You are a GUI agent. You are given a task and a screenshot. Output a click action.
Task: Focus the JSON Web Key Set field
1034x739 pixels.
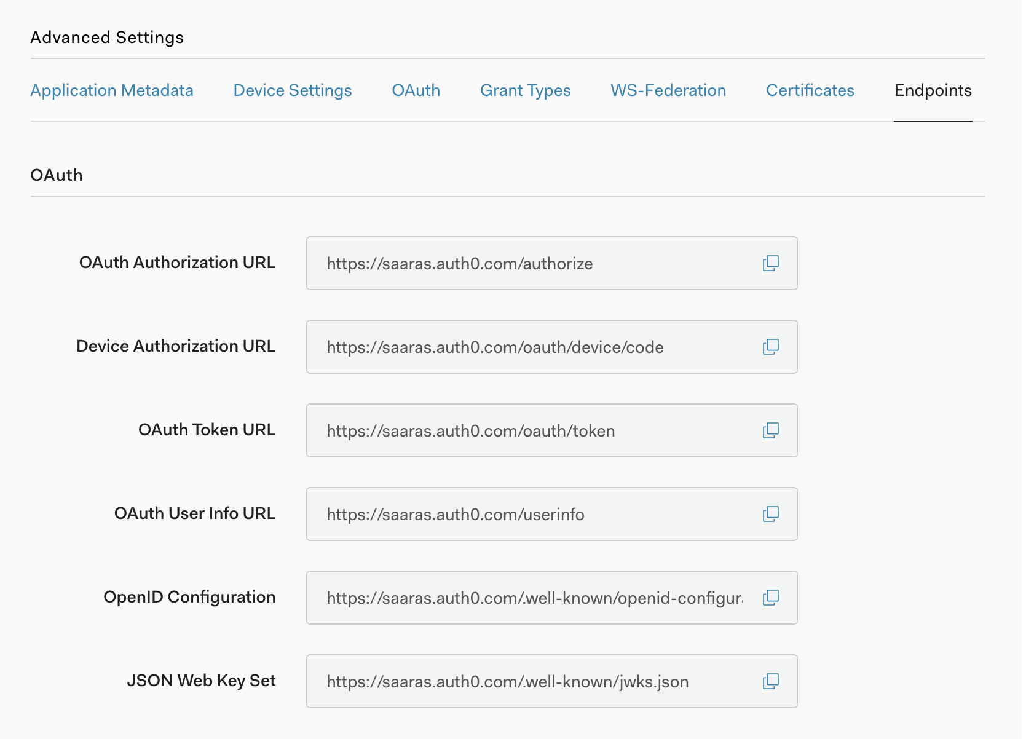529,682
